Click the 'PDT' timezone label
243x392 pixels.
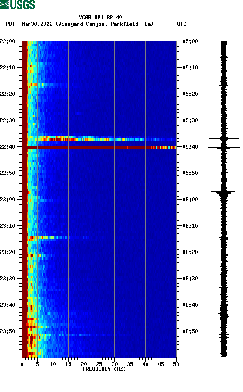point(10,24)
